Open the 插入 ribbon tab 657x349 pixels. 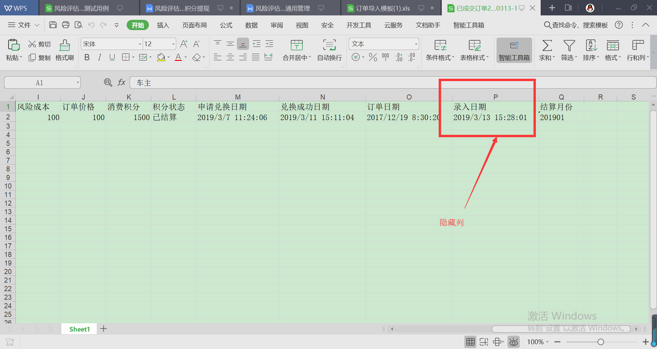pos(163,25)
